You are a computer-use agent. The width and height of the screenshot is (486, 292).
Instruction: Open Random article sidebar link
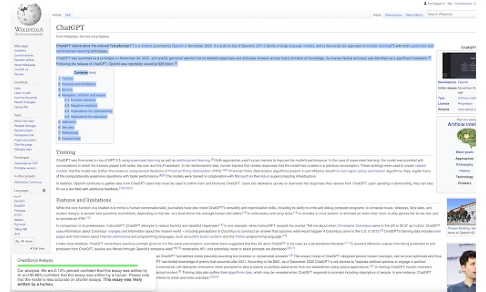[24, 60]
